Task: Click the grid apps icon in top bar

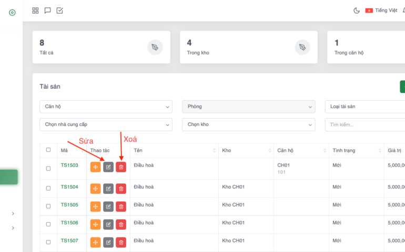Action: (35, 10)
